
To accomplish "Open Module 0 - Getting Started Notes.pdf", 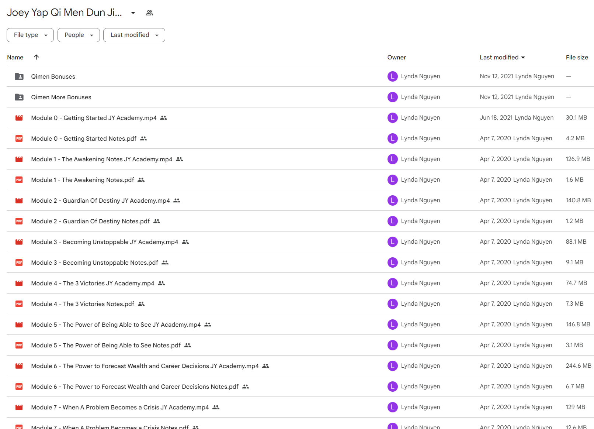I will click(84, 138).
